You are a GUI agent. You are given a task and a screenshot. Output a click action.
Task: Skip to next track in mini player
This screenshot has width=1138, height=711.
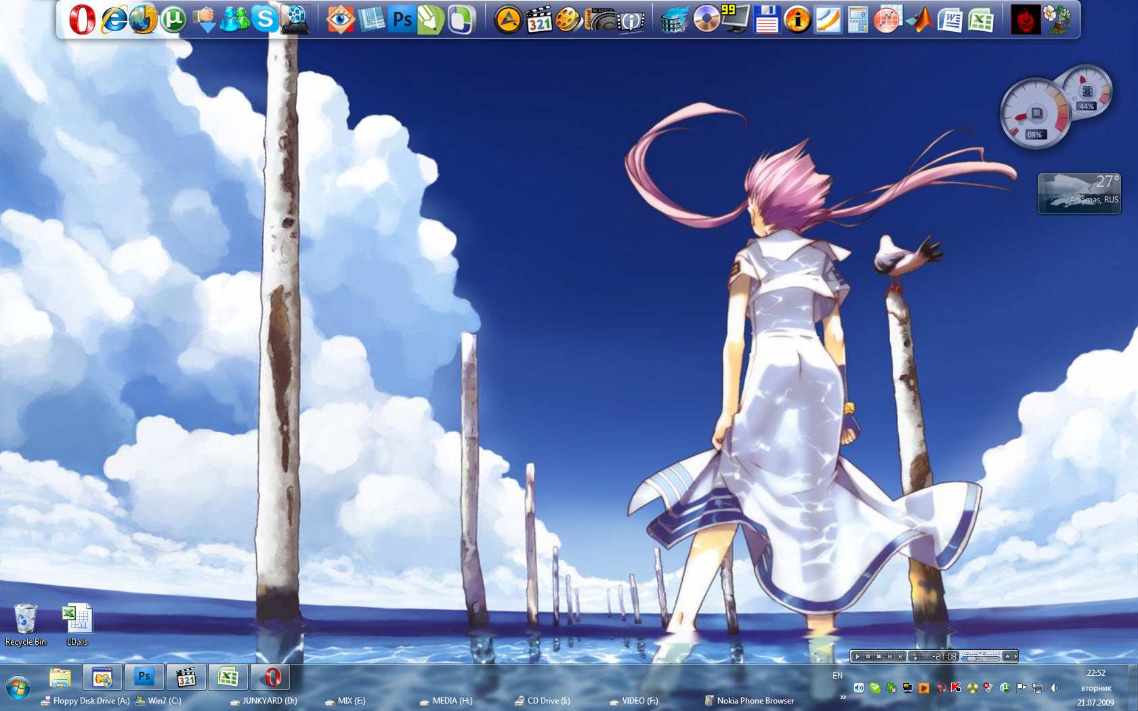(x=900, y=656)
